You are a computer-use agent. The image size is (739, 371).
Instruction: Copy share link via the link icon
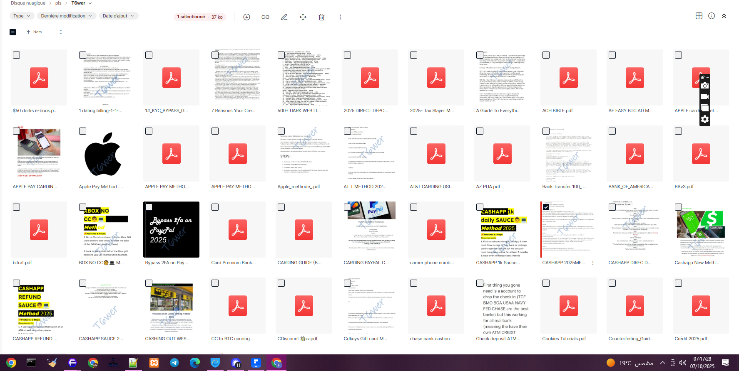point(265,17)
